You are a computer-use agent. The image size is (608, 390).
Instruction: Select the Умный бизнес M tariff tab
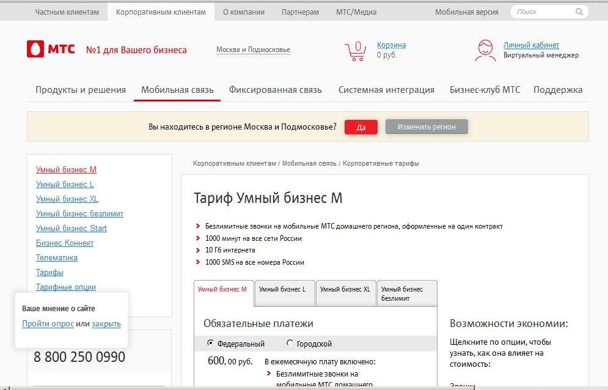click(x=224, y=293)
